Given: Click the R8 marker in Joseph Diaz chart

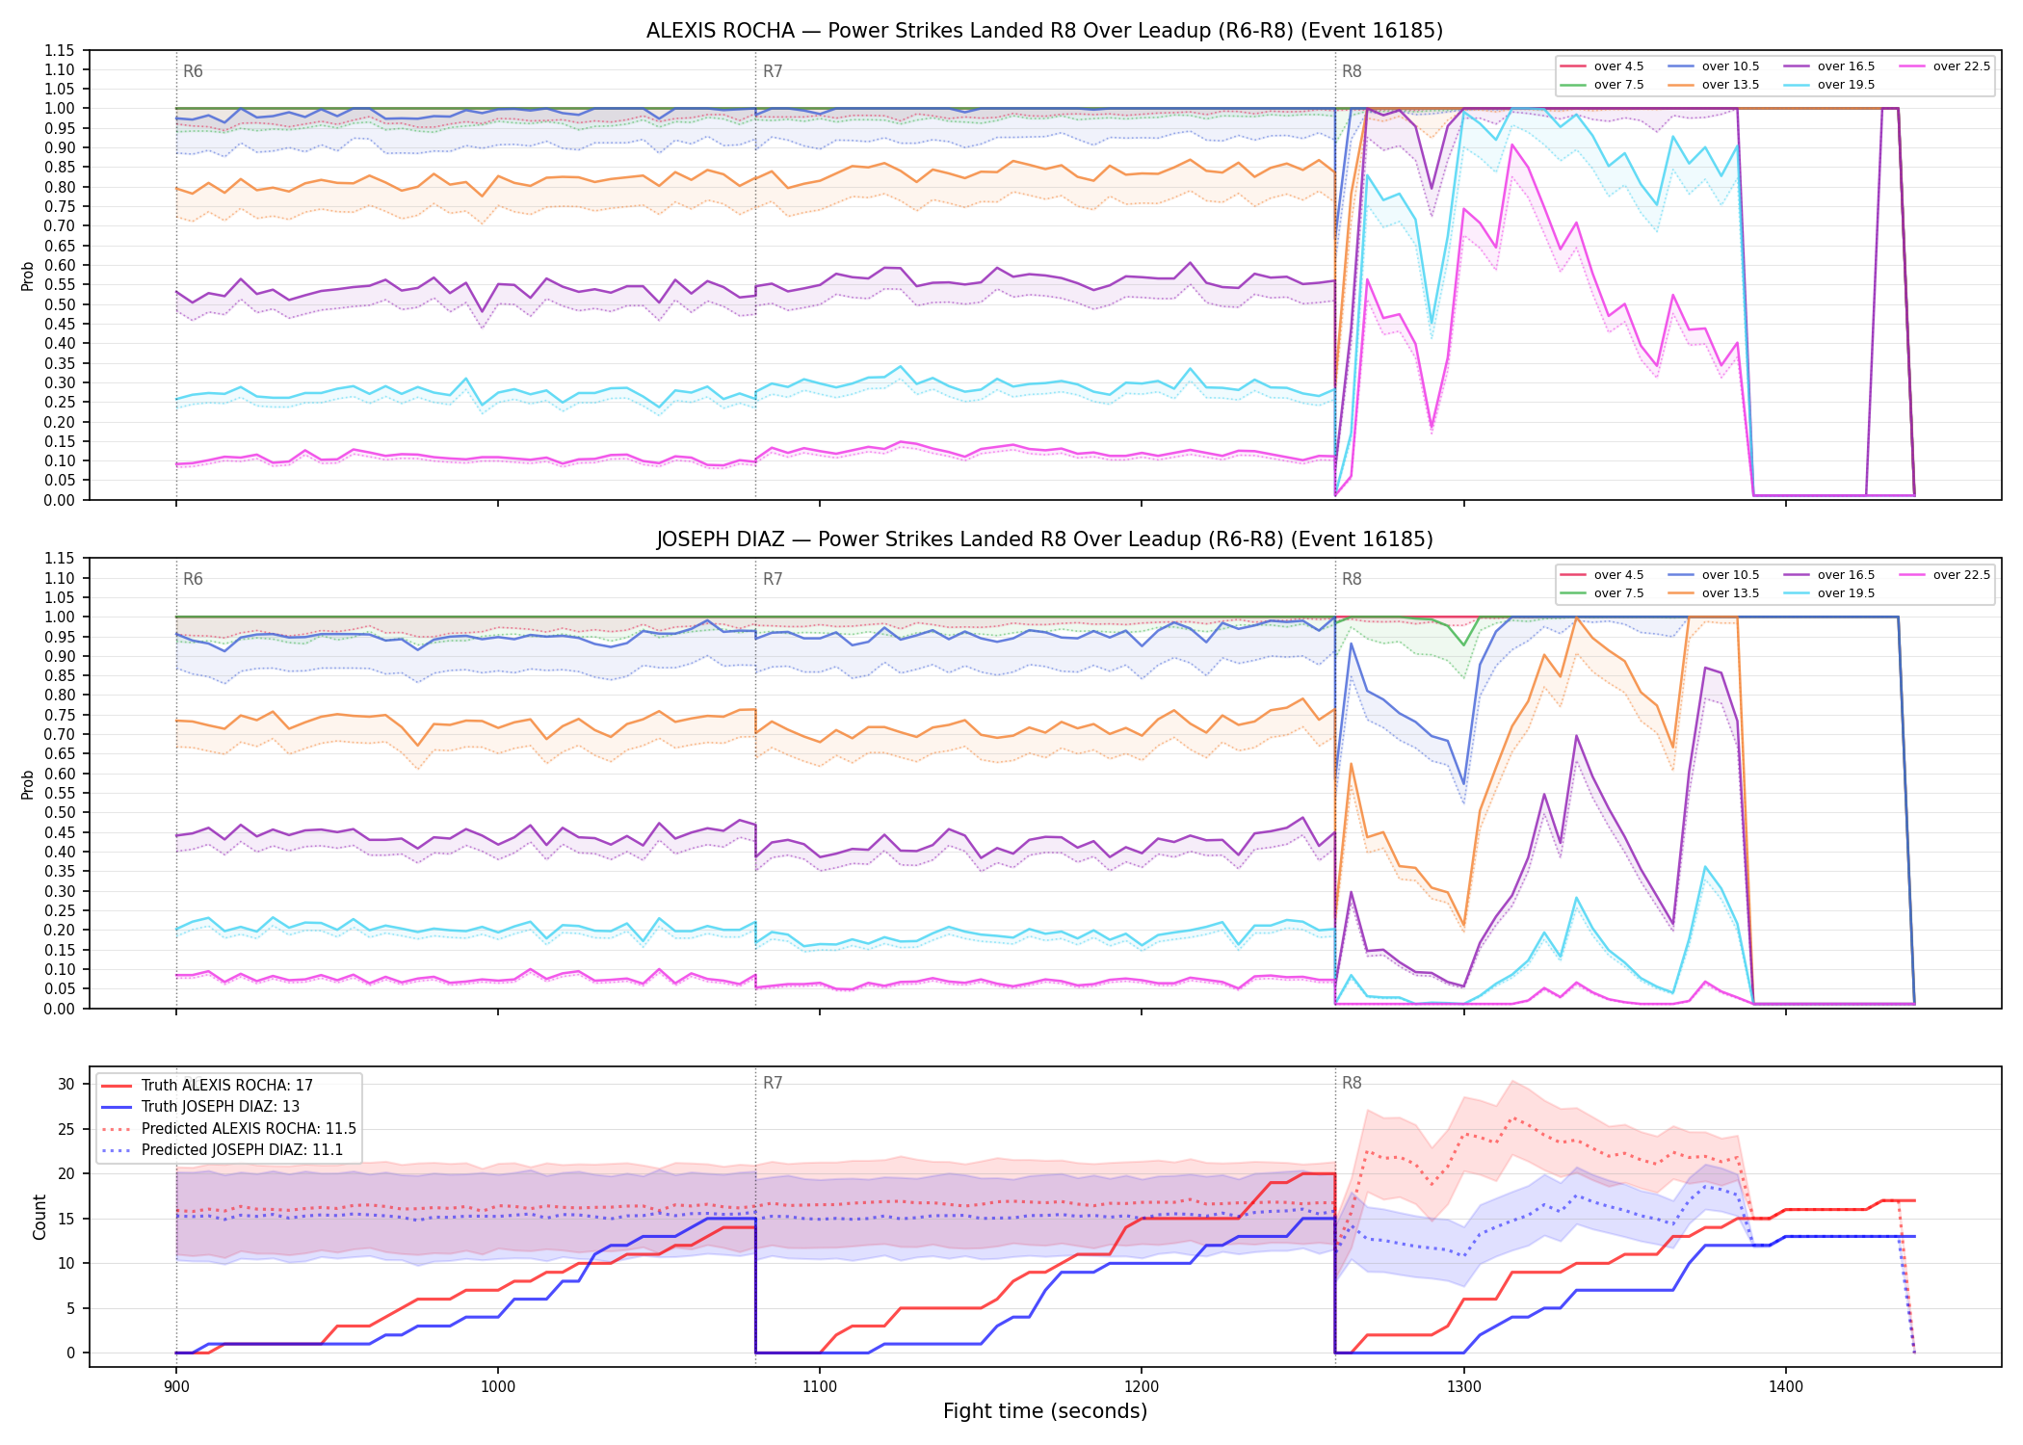Looking at the screenshot, I should point(1352,579).
